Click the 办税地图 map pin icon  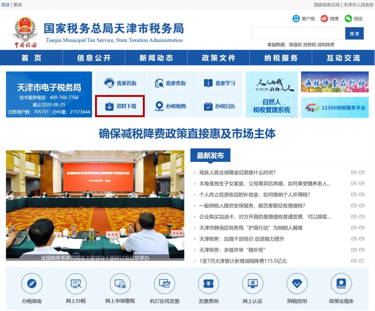pos(159,106)
